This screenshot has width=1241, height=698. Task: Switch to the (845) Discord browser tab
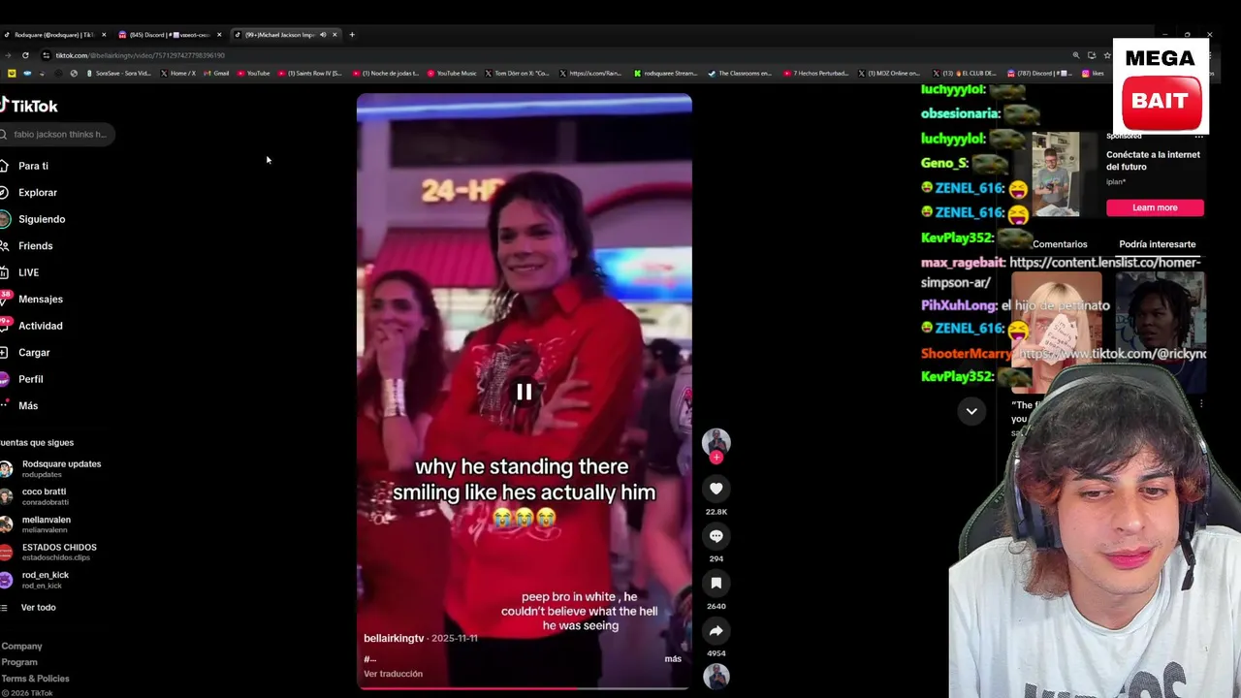tap(169, 35)
